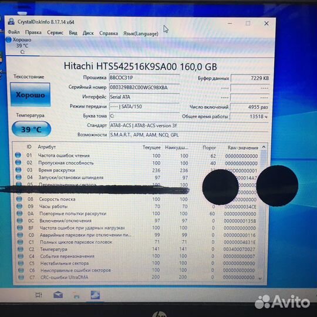Click status icon for attribute BF row
The width and height of the screenshot is (317, 317).
pos(20,228)
